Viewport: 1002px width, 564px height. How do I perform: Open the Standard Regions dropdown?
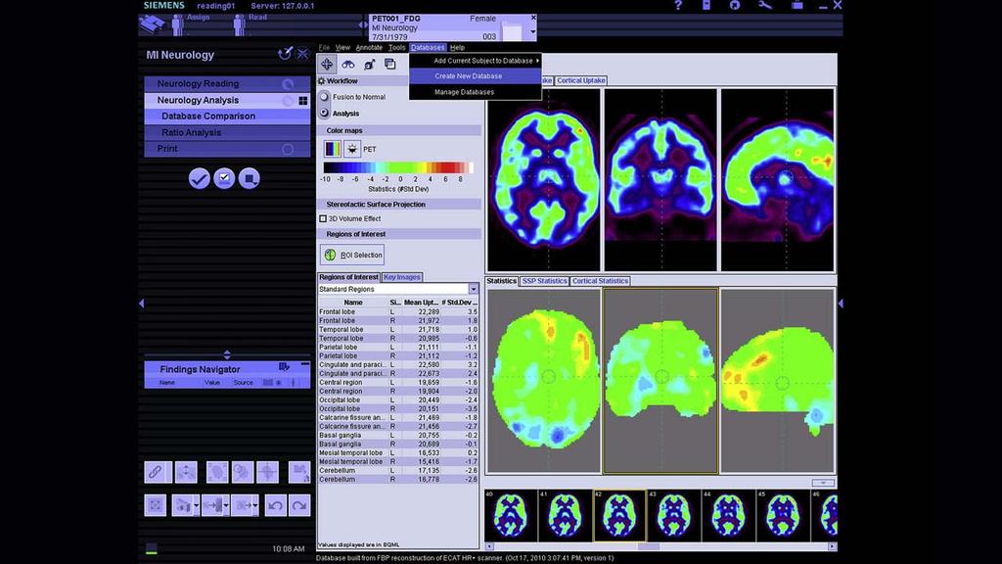pyautogui.click(x=474, y=289)
